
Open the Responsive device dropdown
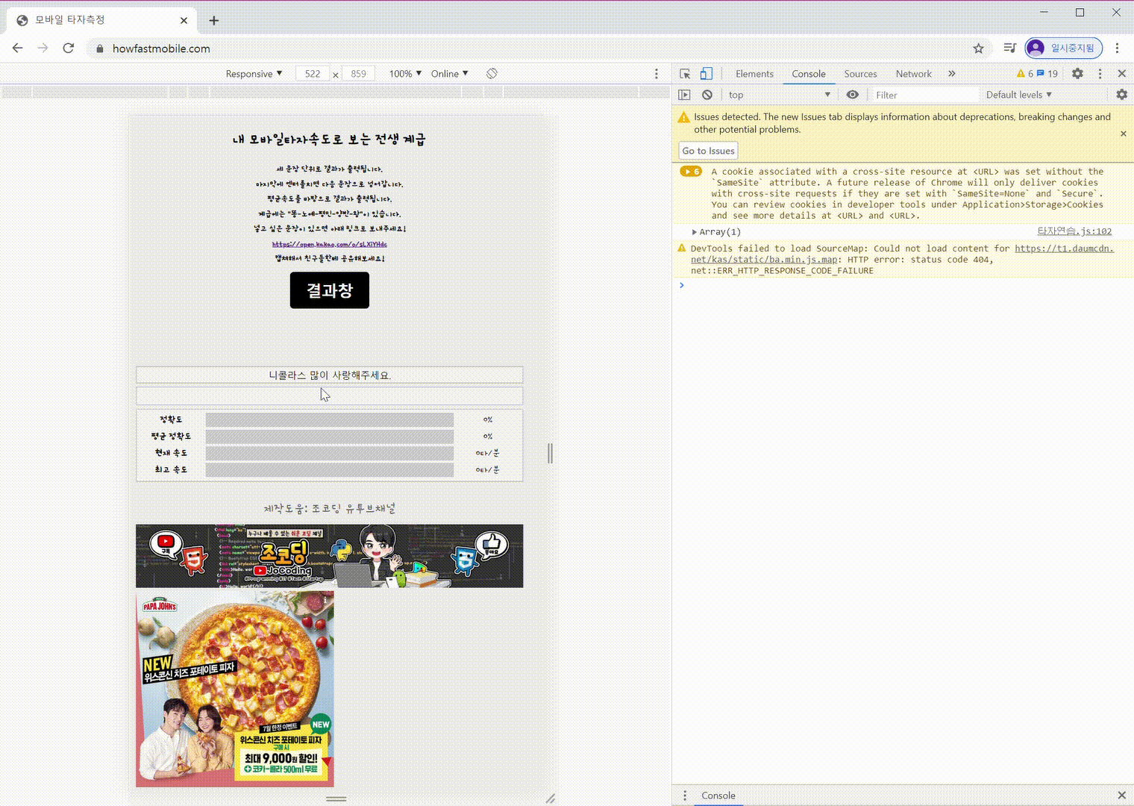point(254,73)
